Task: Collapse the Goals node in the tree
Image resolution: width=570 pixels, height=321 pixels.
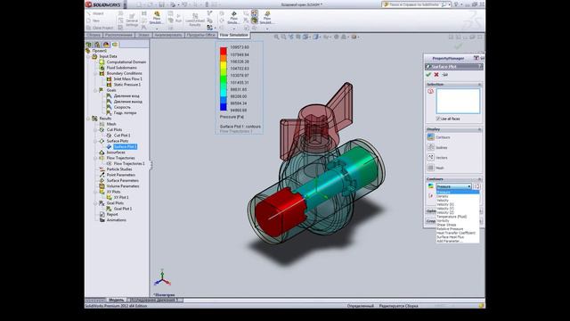Action: (x=95, y=90)
